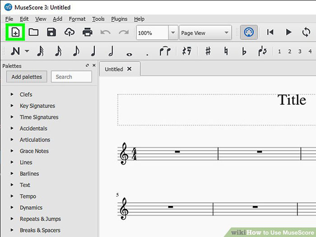Image resolution: width=316 pixels, height=237 pixels.
Task: Upload score to cloud icon
Action: click(69, 33)
